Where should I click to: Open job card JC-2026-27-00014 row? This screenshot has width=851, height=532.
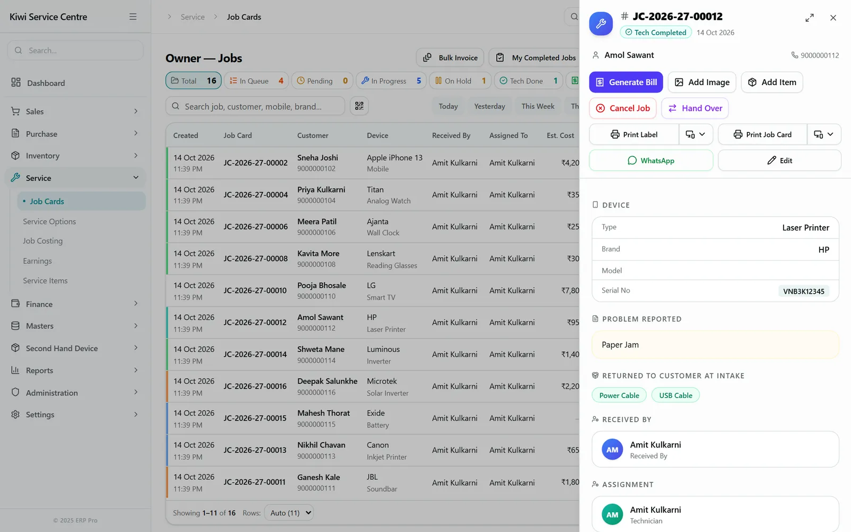[x=372, y=354]
